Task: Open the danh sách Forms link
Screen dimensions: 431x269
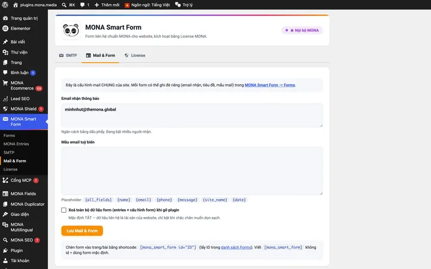Action: coord(236,247)
